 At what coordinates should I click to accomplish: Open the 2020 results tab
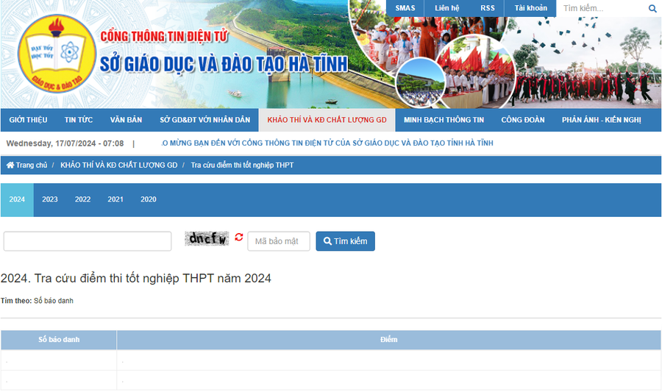tap(149, 199)
